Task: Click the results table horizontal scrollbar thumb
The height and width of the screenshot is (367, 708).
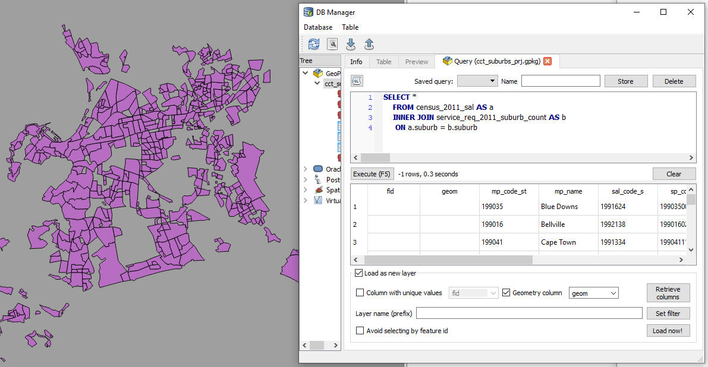Action: tap(448, 260)
